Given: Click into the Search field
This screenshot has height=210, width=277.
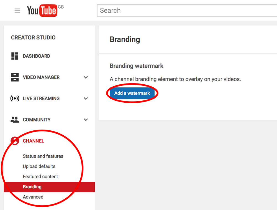Looking at the screenshot, I should [187, 11].
